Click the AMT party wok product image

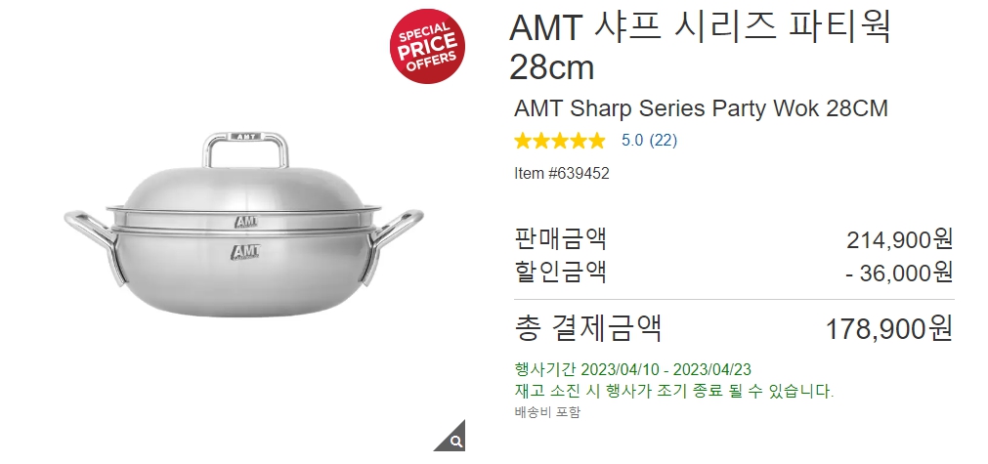pos(244,225)
